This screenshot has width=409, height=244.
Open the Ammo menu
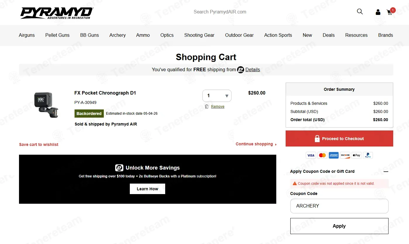tap(143, 35)
